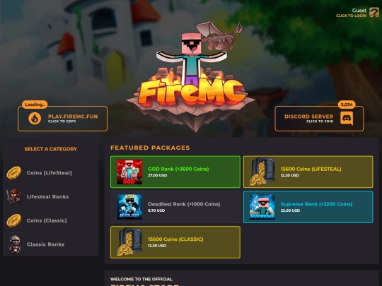Click the Coins [LifeSteal] gold coin icon
This screenshot has height=286, width=382.
[x=14, y=173]
